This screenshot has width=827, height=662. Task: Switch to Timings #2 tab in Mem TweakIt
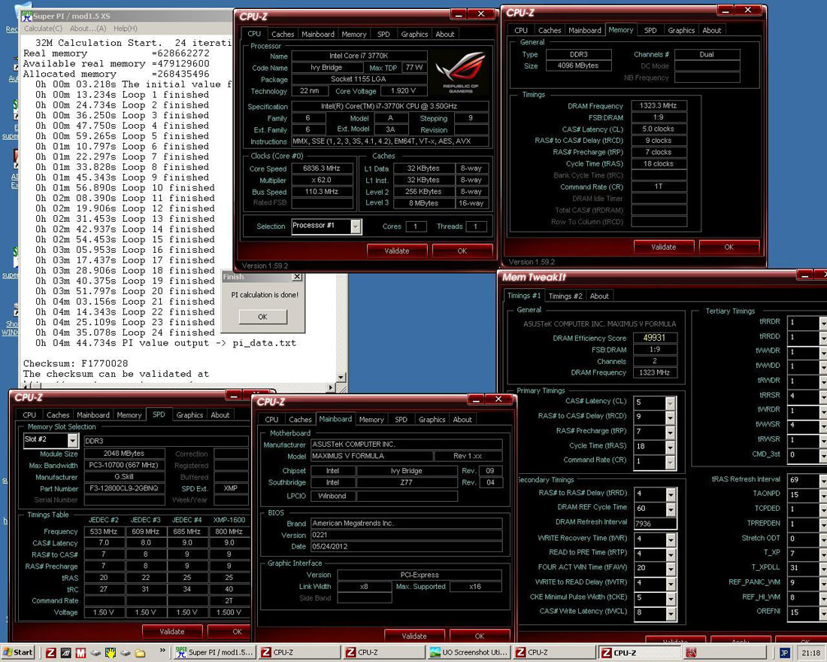click(565, 296)
